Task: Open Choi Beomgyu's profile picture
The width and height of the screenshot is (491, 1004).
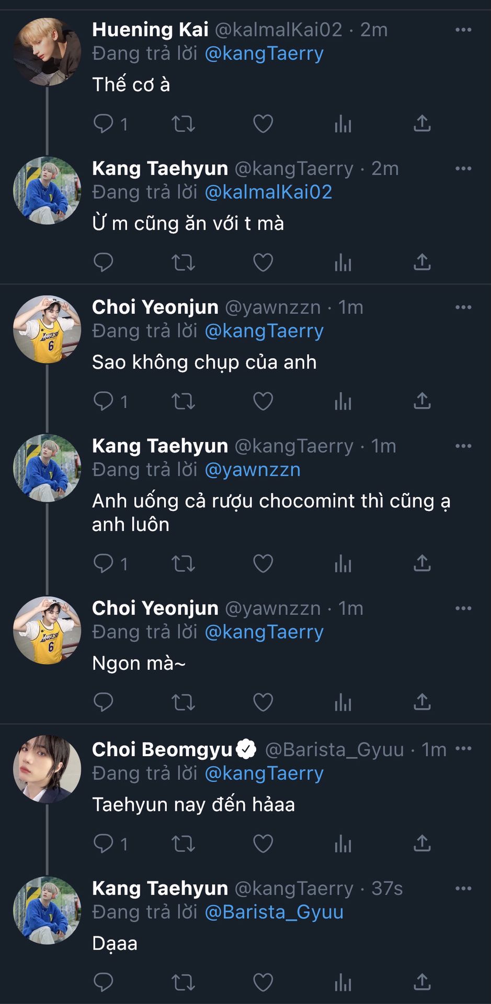Action: pos(47,769)
